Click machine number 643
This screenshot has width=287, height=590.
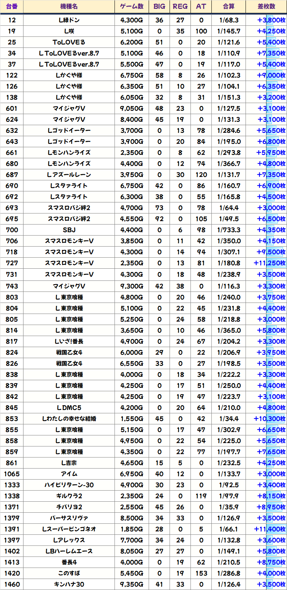coord(12,142)
